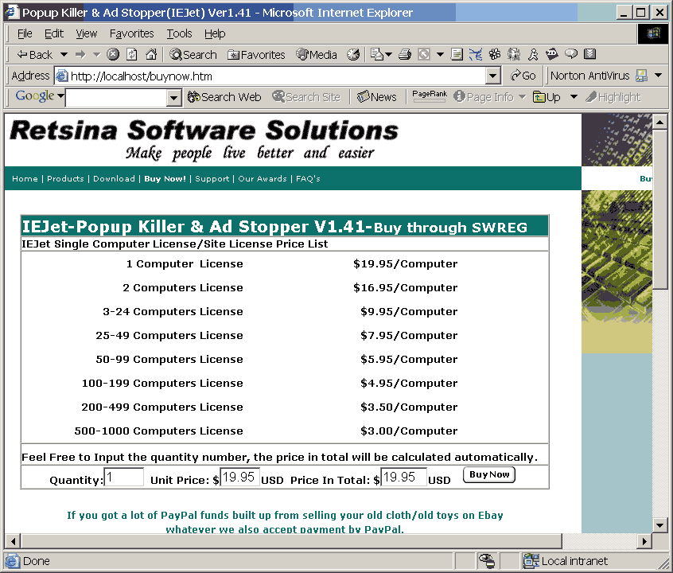Click Search Web on Google toolbar
The image size is (673, 573).
(x=224, y=97)
